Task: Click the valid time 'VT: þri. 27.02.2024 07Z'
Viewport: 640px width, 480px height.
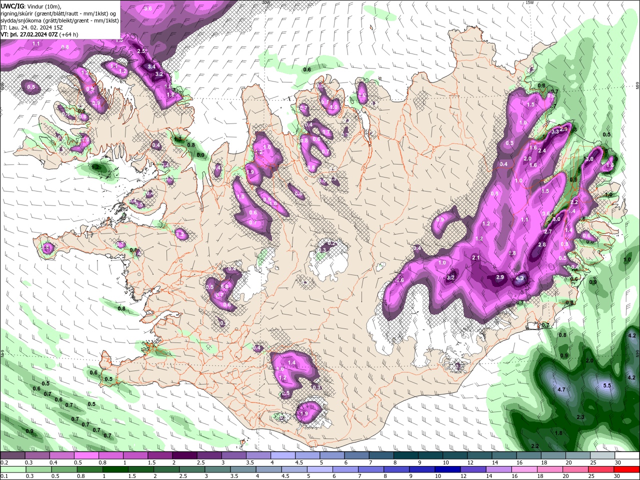Action: click(29, 34)
